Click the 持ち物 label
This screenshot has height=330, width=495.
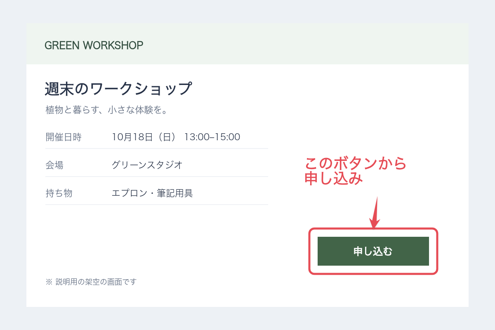(x=59, y=193)
